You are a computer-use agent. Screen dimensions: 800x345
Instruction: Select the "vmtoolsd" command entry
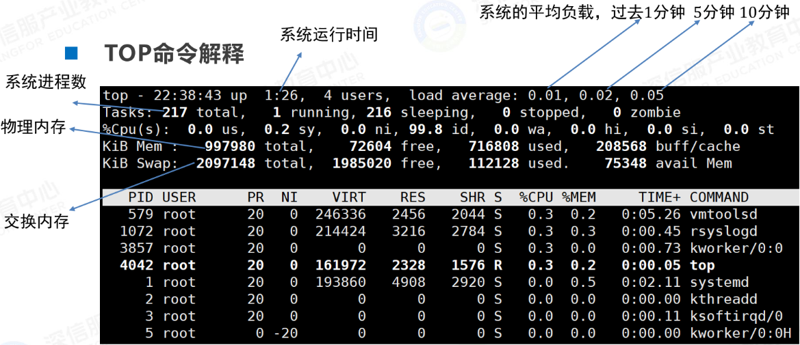pyautogui.click(x=723, y=215)
